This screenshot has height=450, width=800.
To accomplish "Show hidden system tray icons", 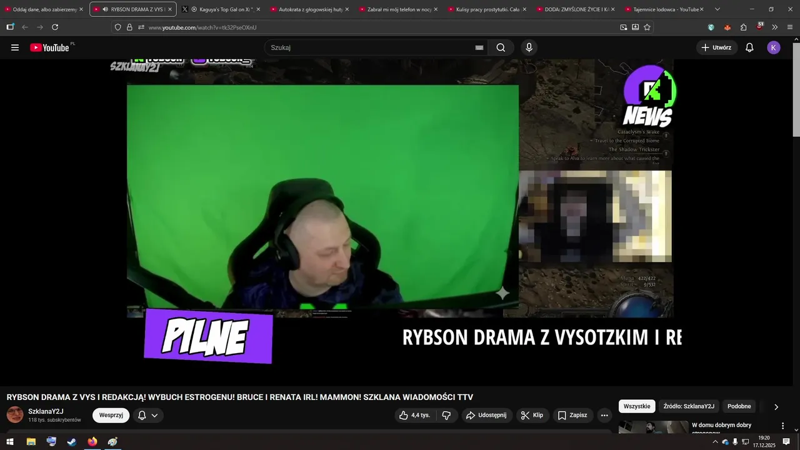I will (x=715, y=442).
